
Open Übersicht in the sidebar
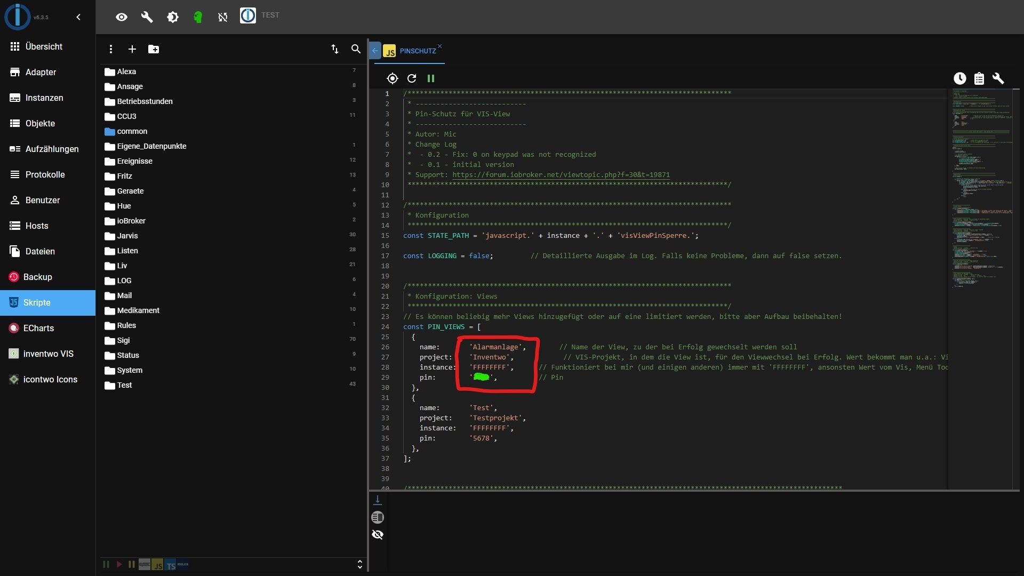click(x=47, y=46)
